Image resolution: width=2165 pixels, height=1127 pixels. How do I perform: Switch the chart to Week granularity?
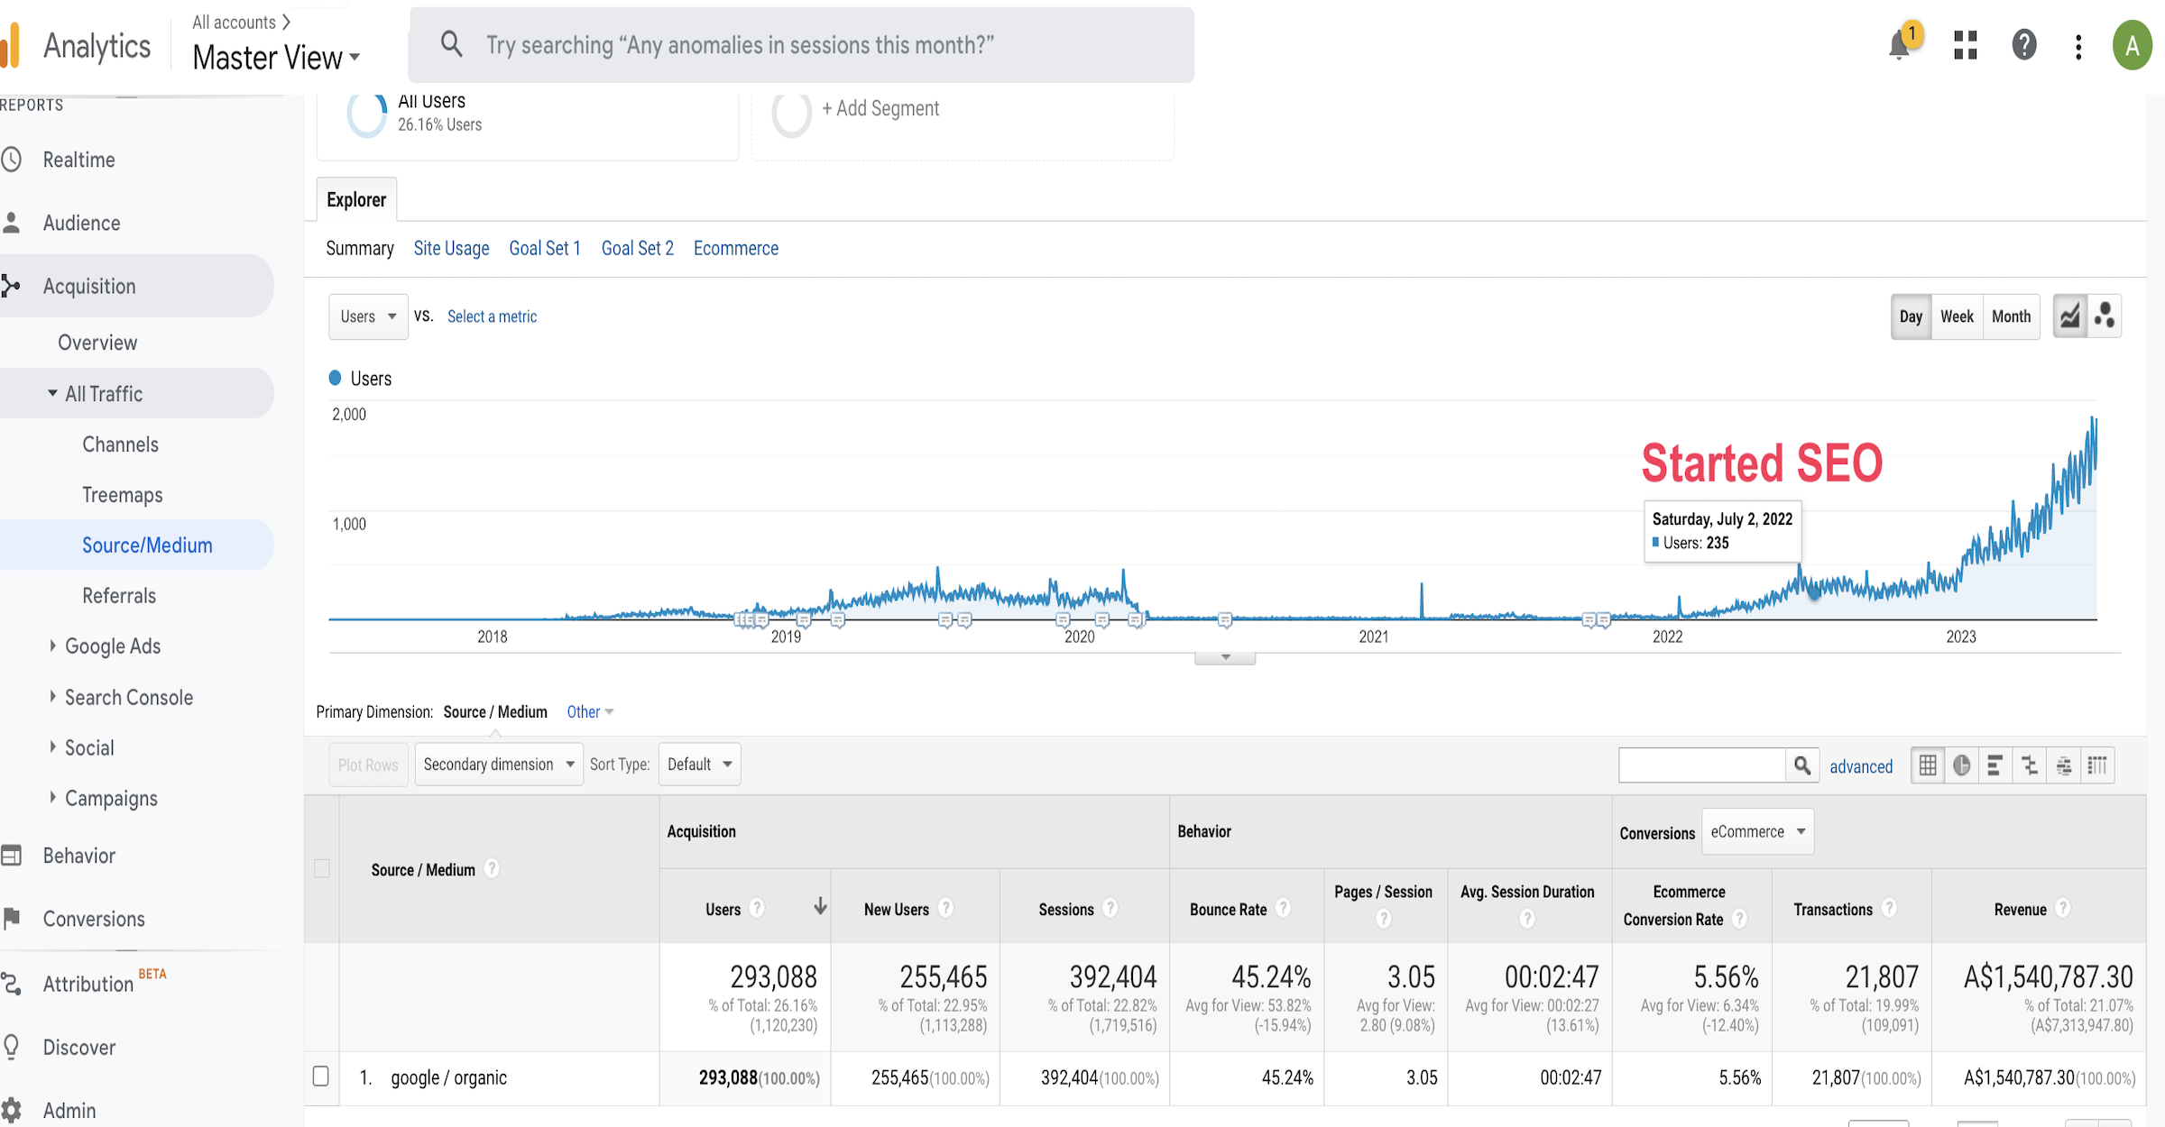(1957, 316)
